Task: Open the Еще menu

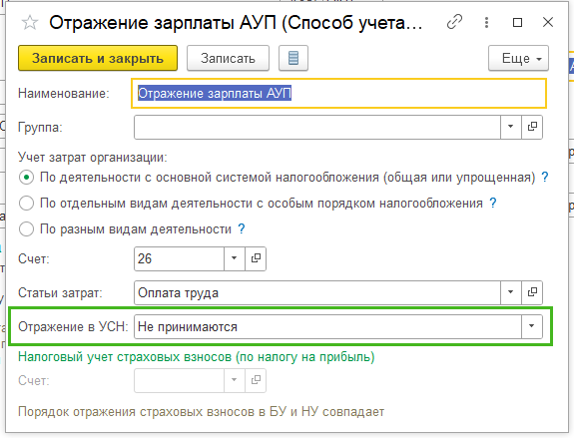Action: [518, 58]
